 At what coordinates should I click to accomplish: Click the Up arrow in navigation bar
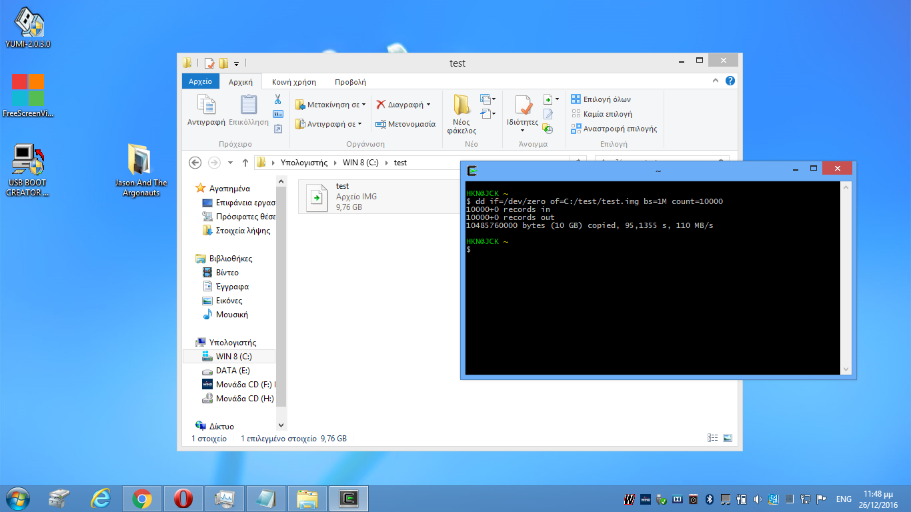245,163
